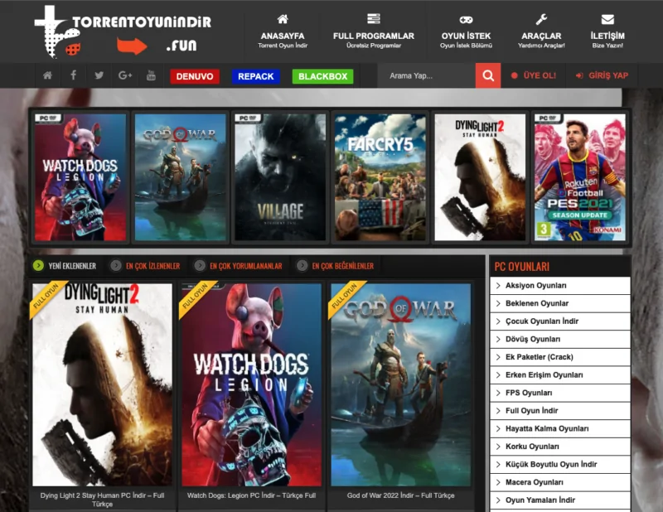
Task: Click the envelope icon above İLETİŞİM
Action: click(607, 19)
